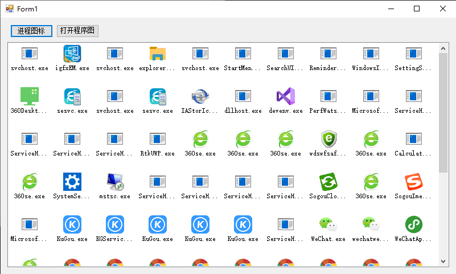Select the PerfWats... process item
The width and height of the screenshot is (456, 274).
pos(328,101)
